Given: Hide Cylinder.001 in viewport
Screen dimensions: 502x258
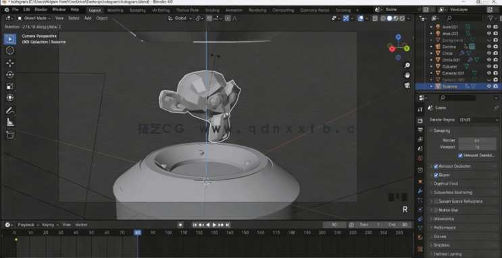Looking at the screenshot, I should tap(489, 73).
